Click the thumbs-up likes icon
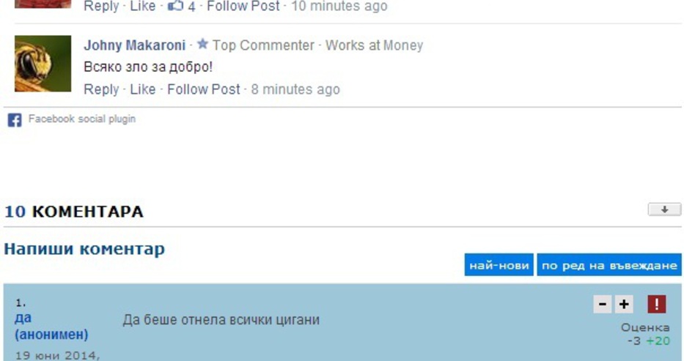The image size is (684, 361). click(175, 6)
